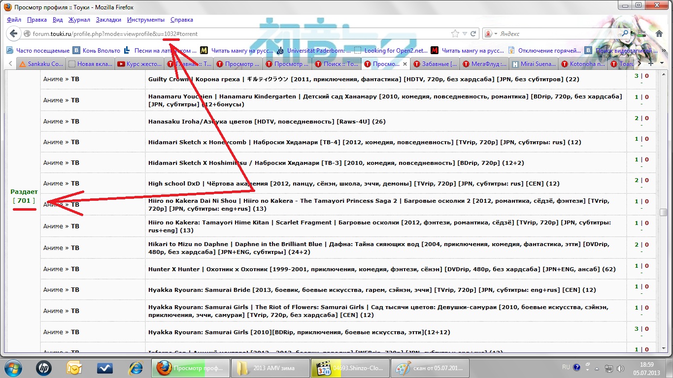Bookmark this page with the star icon
The height and width of the screenshot is (378, 673).
455,34
